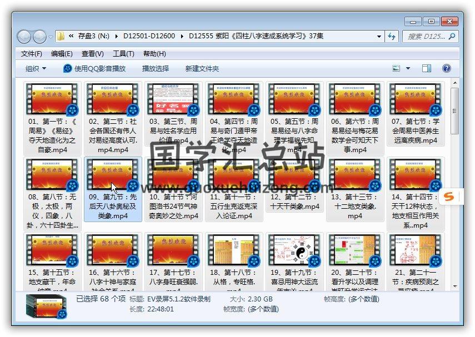Click the magnifier search icon
The height and width of the screenshot is (337, 475).
(x=452, y=36)
